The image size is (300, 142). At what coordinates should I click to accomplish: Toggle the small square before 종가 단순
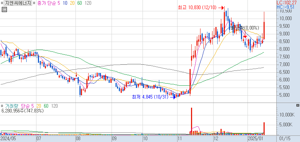tap(34, 3)
